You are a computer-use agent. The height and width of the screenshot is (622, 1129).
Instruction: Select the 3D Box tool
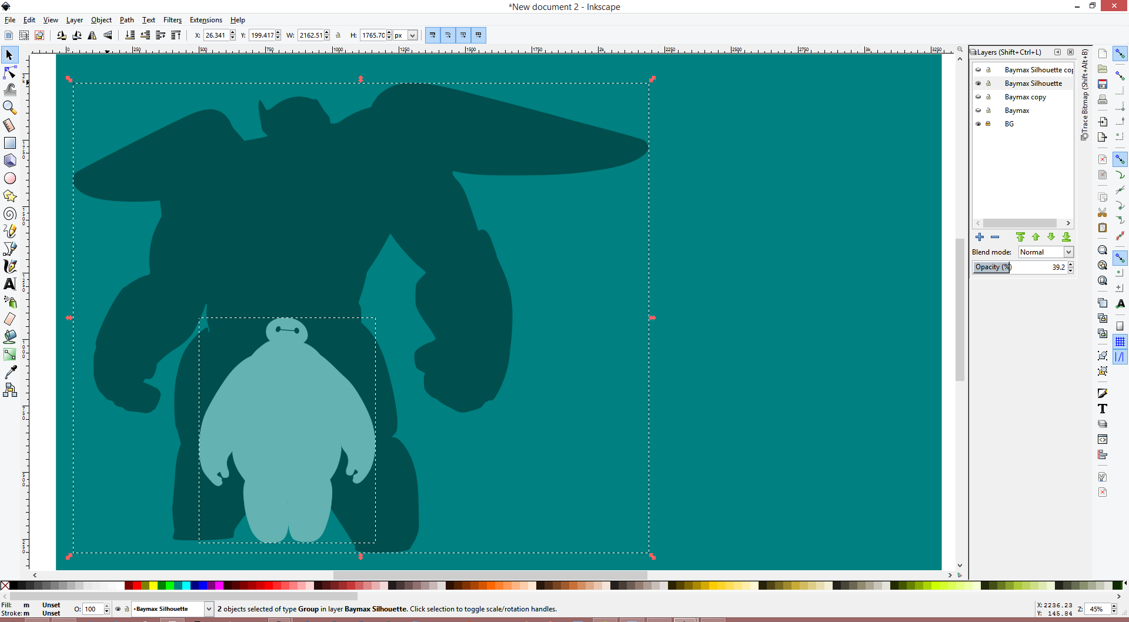click(9, 160)
